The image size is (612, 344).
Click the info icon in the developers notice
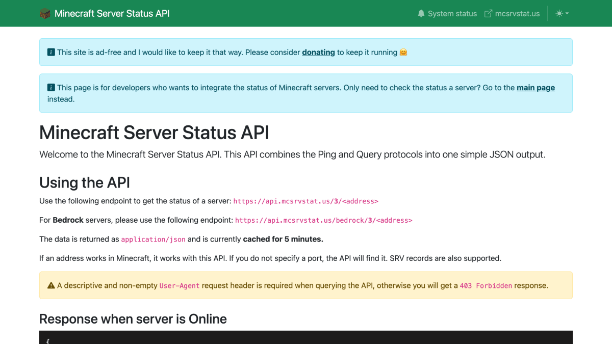[x=51, y=88]
